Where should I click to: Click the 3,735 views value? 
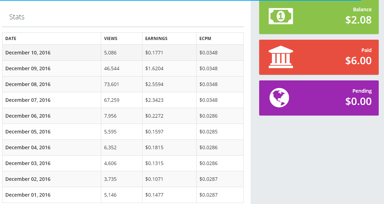[x=110, y=179]
